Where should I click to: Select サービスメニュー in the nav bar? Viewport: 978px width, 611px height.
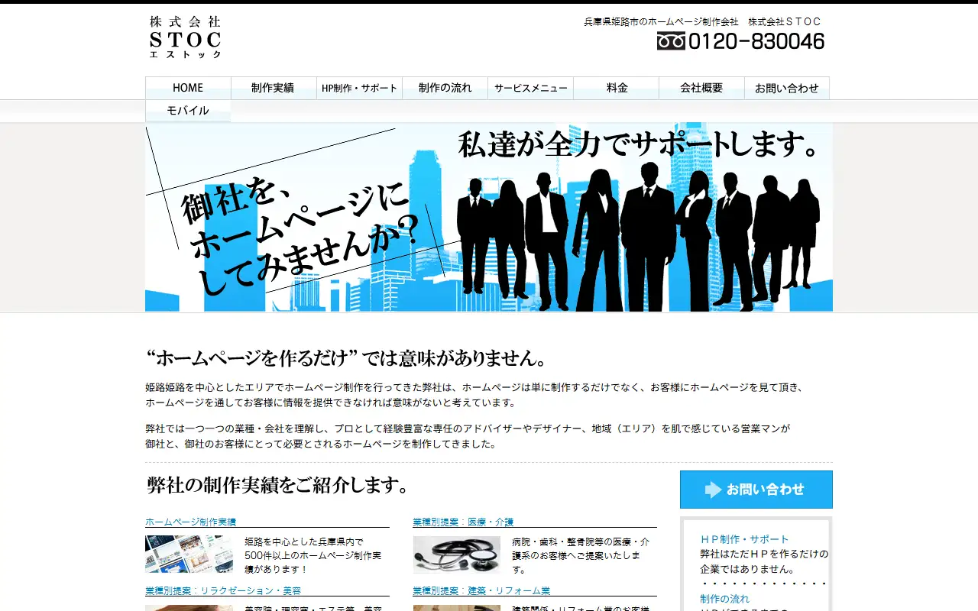pos(530,88)
